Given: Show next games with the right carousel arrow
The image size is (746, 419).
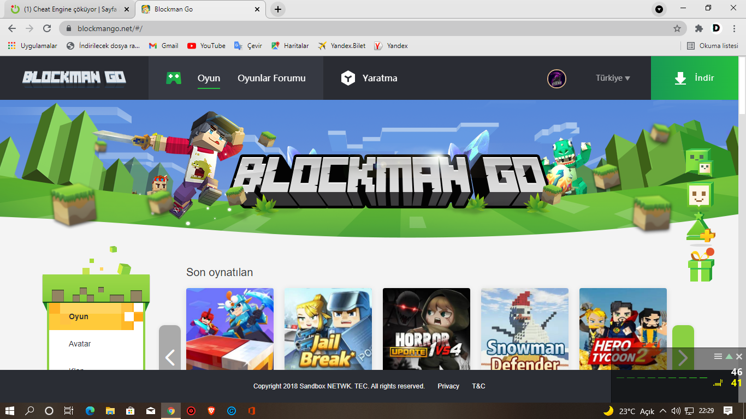Looking at the screenshot, I should pos(683,357).
